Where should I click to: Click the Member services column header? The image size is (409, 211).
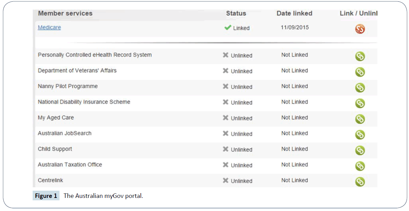click(65, 13)
